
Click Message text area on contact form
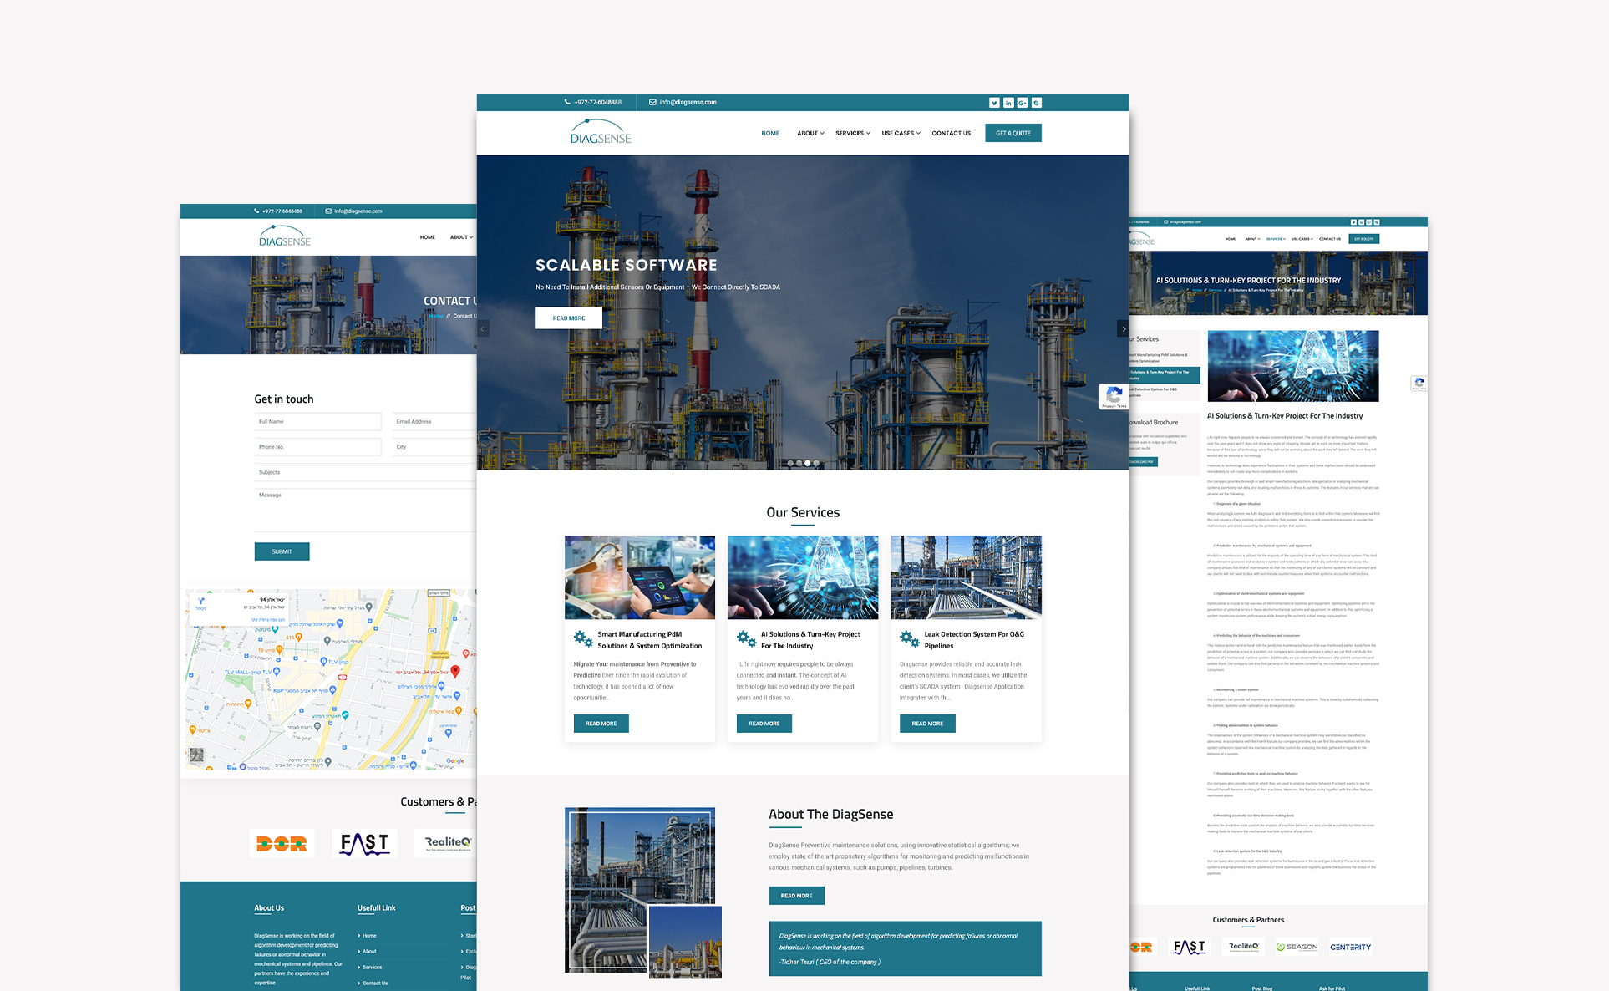click(365, 510)
